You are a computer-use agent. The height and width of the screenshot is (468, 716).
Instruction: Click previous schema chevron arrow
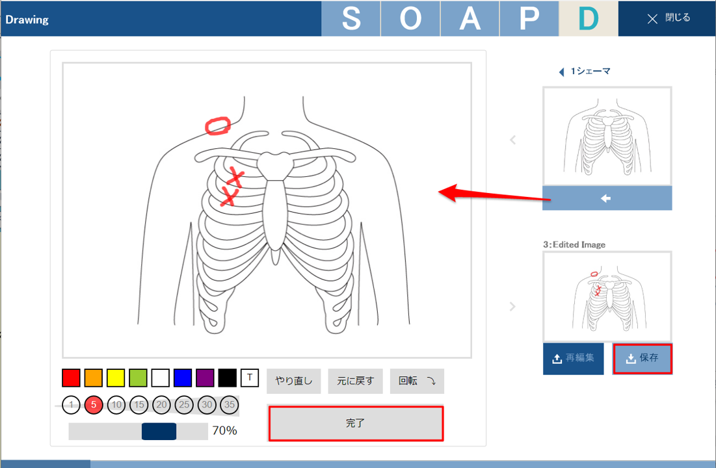point(513,140)
